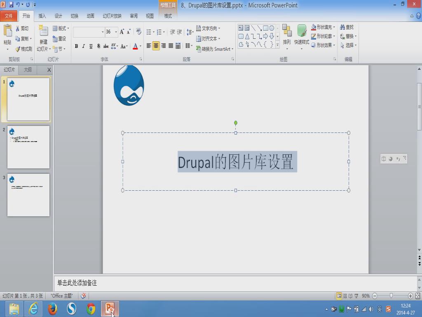Click the spell check icon in the status bar
Screen dimensions: 422x317
[83, 296]
